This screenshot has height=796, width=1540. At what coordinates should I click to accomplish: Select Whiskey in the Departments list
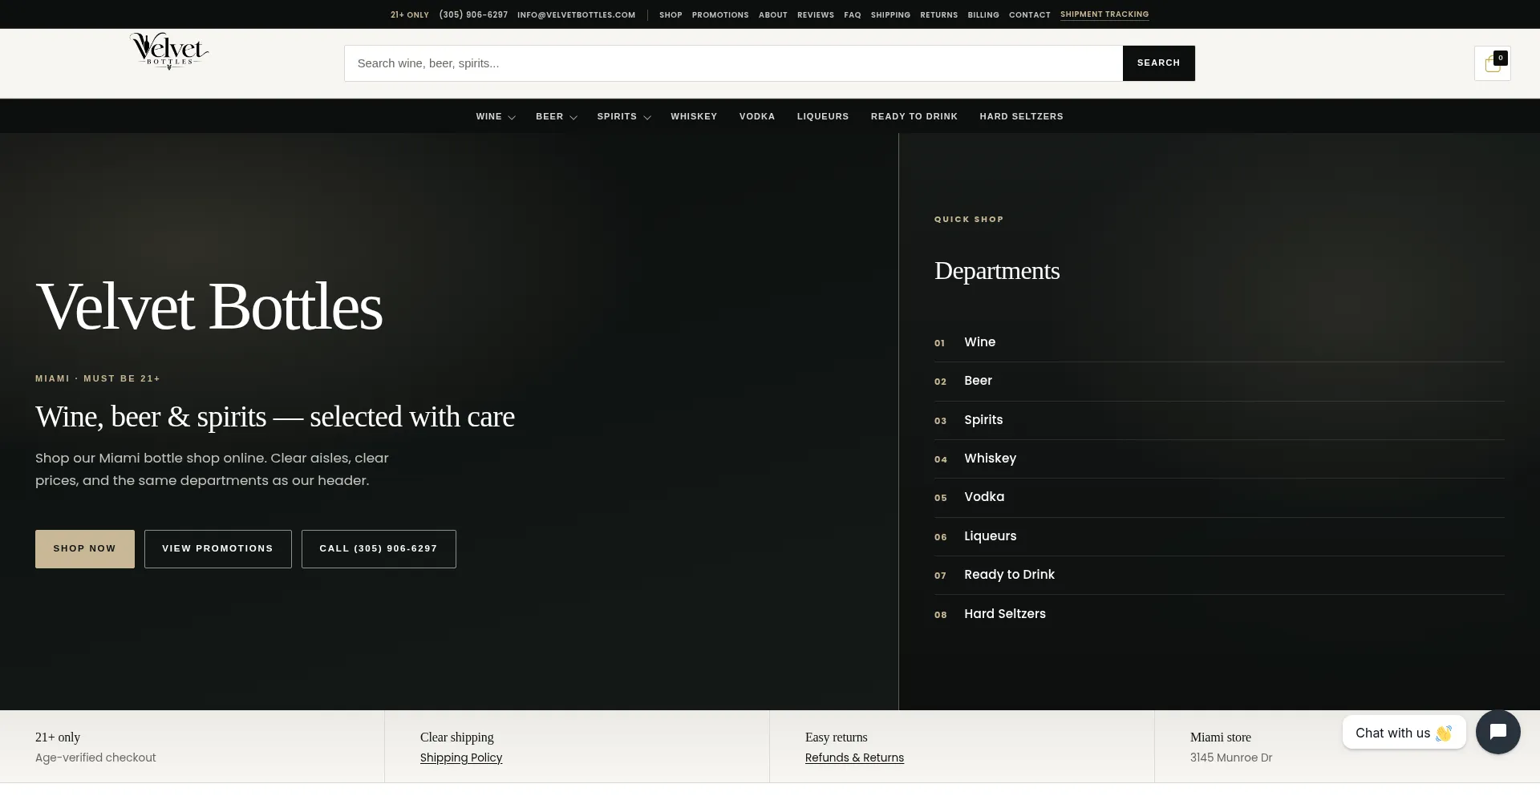coord(1219,459)
